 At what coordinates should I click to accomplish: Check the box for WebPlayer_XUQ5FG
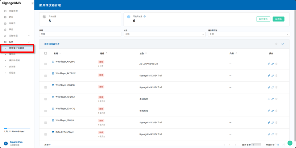point(46,64)
